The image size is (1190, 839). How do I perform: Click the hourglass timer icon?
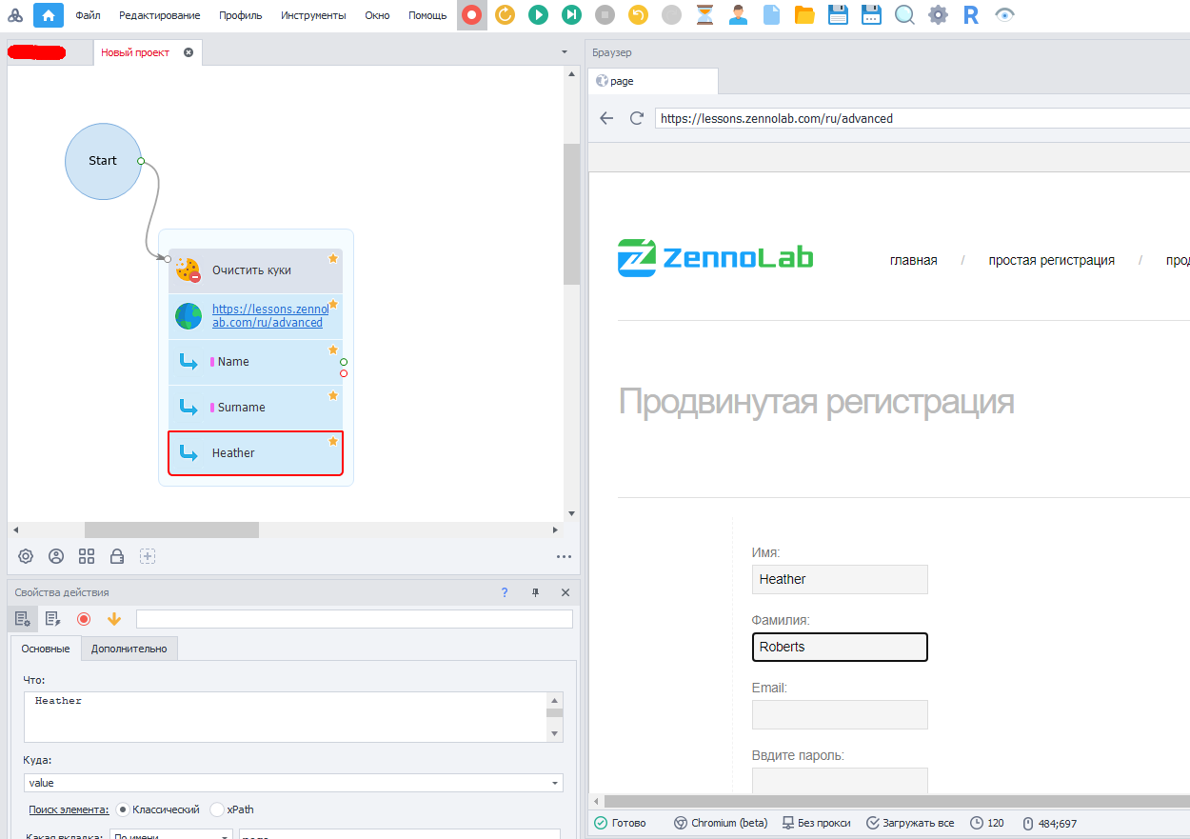click(x=704, y=14)
